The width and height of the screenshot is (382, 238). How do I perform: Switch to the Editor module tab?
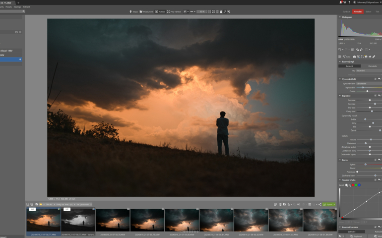click(368, 12)
